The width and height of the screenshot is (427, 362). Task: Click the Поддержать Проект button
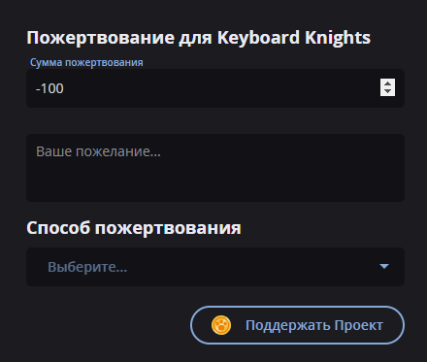297,325
